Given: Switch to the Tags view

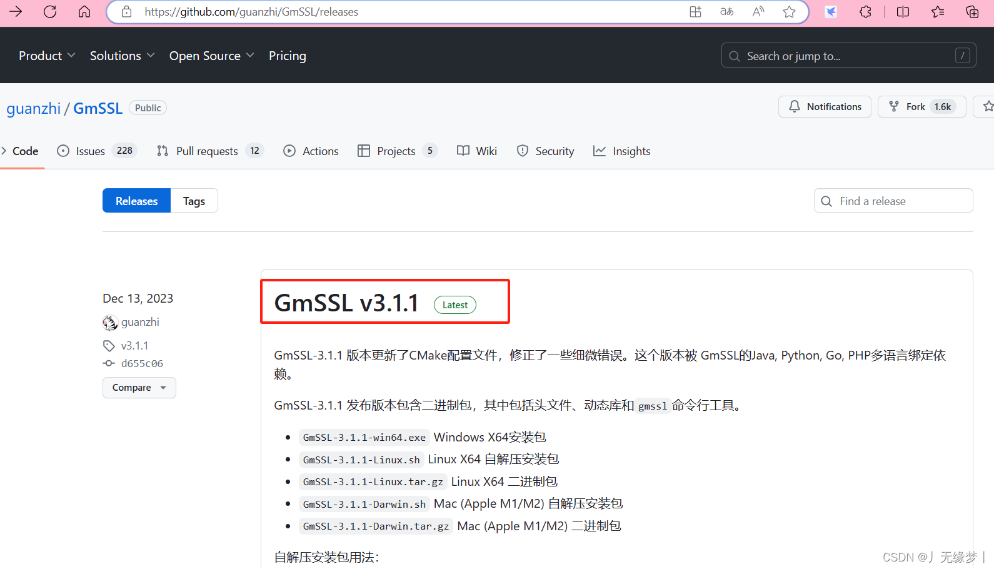Looking at the screenshot, I should 194,201.
